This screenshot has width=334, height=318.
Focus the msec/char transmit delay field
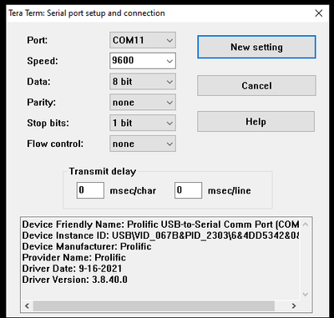coord(90,190)
